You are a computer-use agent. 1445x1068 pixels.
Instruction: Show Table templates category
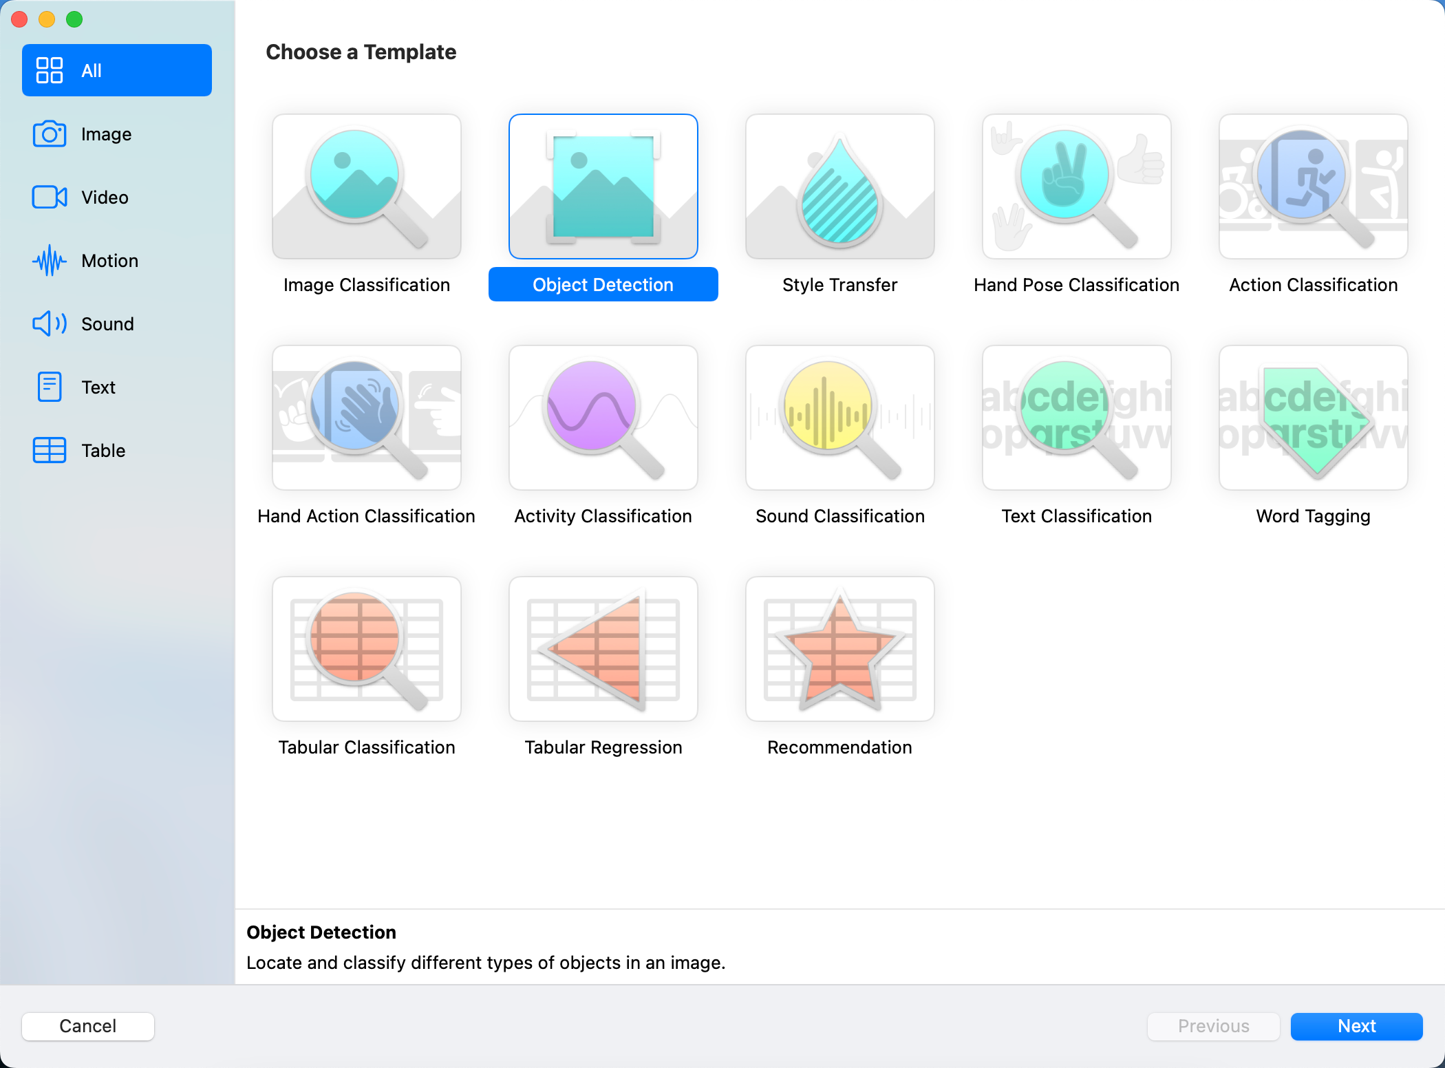(103, 451)
